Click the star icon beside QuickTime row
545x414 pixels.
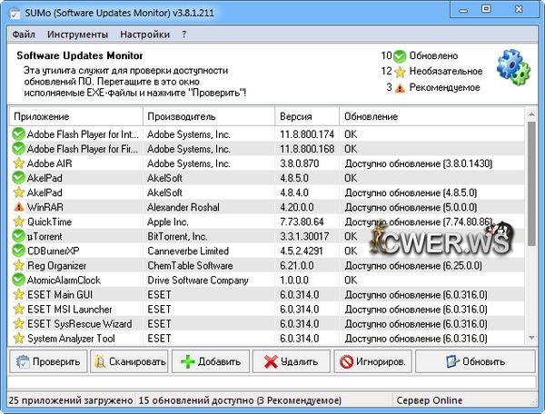coord(18,222)
